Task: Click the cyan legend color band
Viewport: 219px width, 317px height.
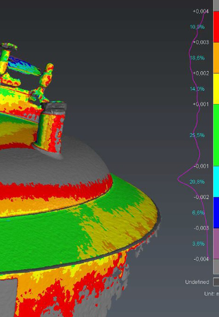Action: 216,181
